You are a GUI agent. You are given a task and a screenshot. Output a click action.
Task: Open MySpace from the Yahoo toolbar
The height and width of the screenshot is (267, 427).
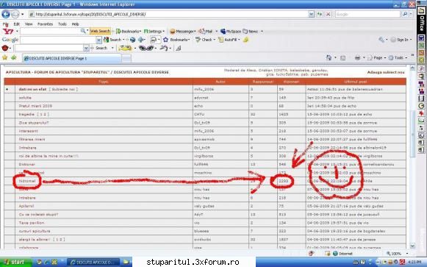tap(231, 32)
